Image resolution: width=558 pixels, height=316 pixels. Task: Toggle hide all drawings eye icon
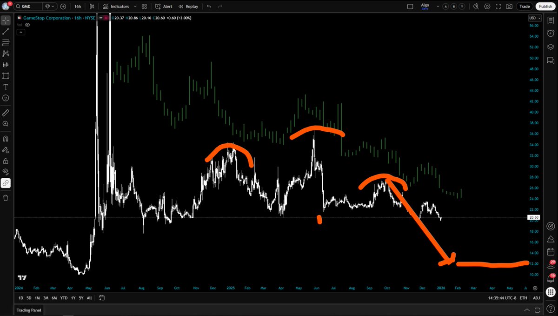[6, 172]
